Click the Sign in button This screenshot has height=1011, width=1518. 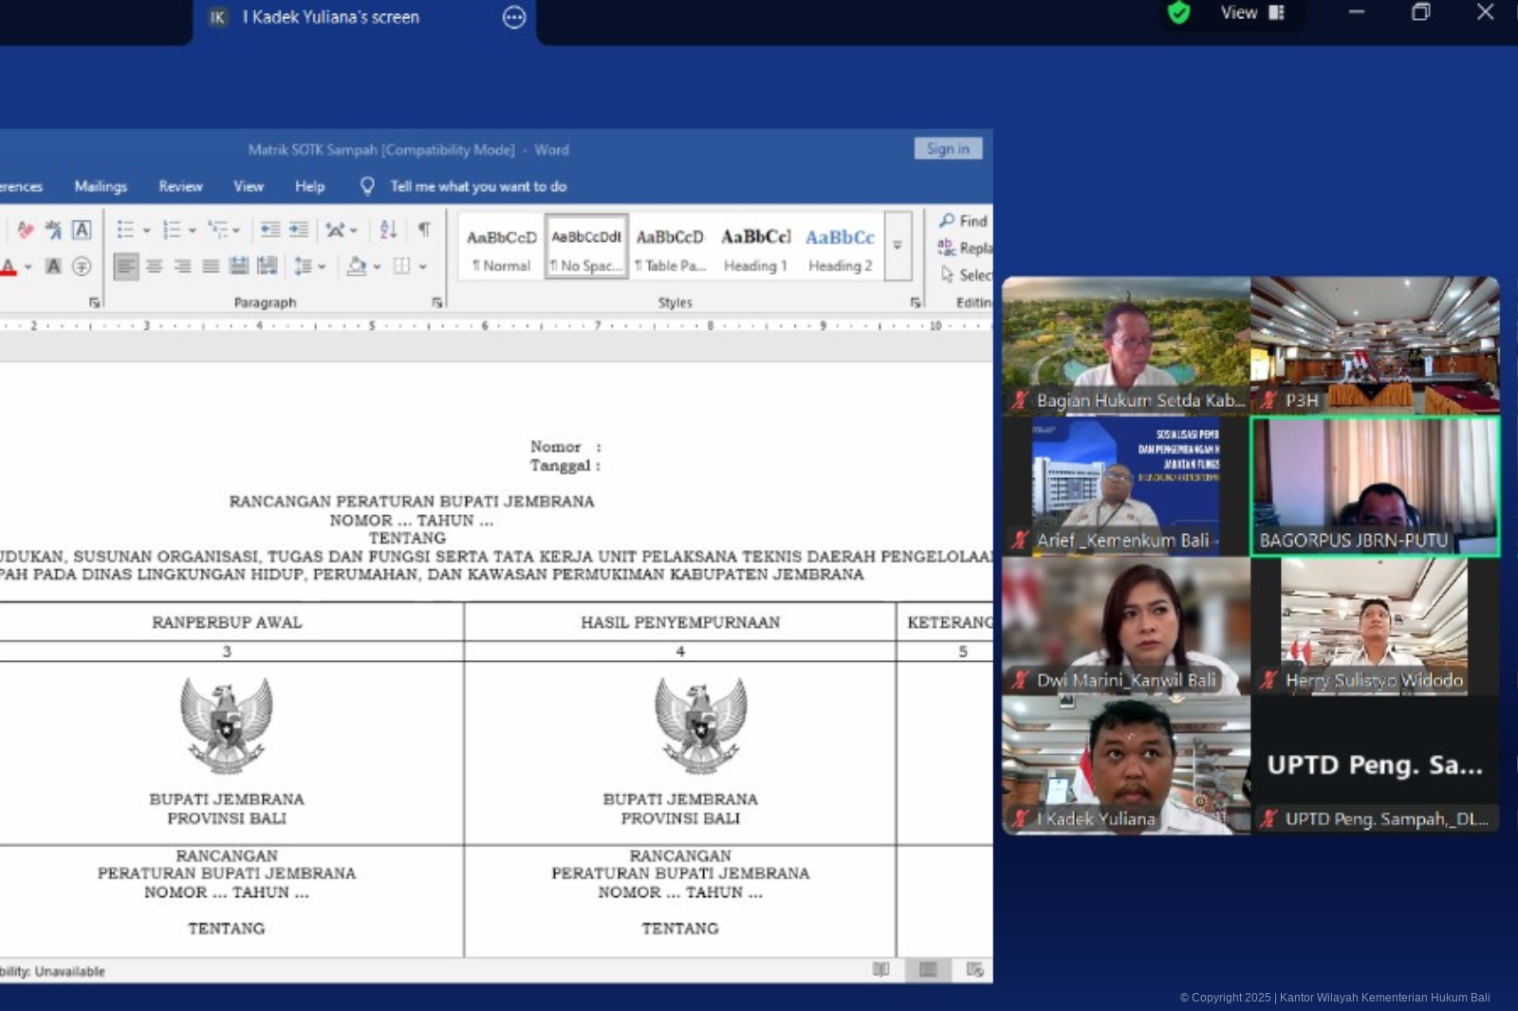(x=948, y=149)
